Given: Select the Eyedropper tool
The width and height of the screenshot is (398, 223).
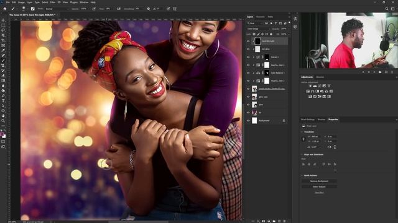Looking at the screenshot, I should click(x=3, y=51).
